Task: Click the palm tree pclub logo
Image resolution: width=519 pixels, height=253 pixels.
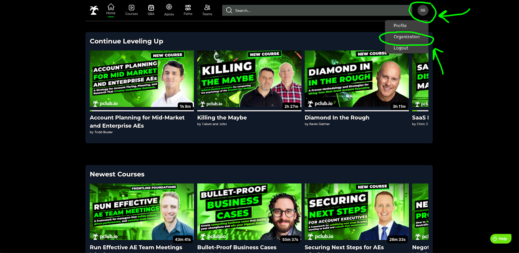Action: pos(94,10)
